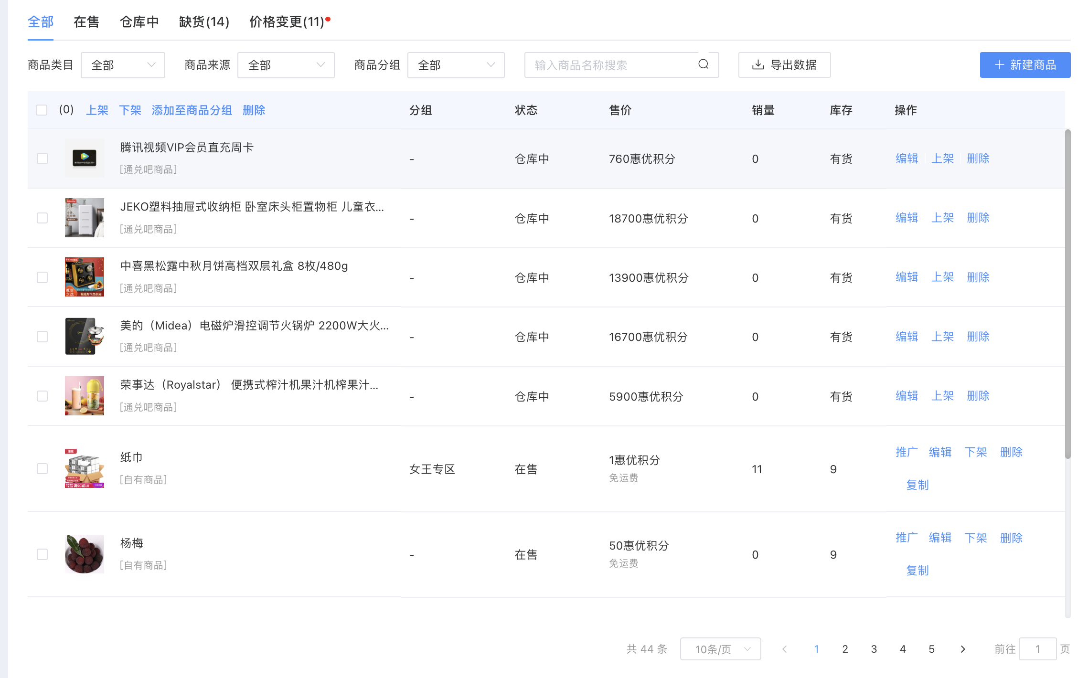Check the 纸巾 row checkbox
The width and height of the screenshot is (1088, 678).
tap(43, 468)
